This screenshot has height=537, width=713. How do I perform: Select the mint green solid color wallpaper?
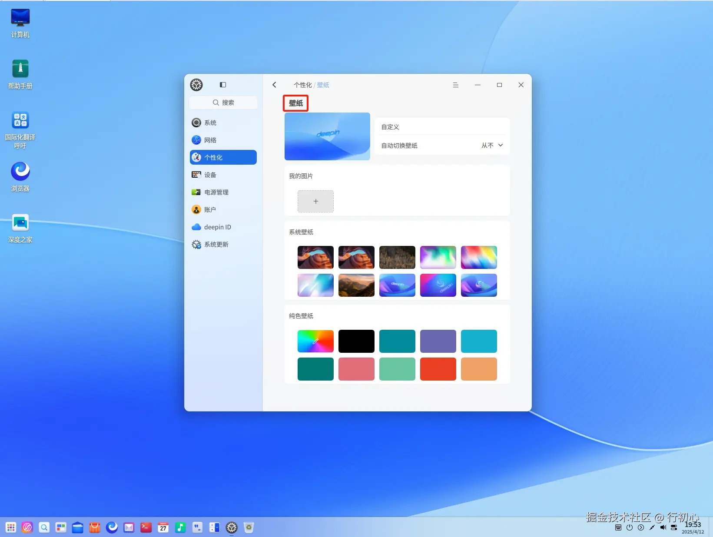tap(397, 369)
